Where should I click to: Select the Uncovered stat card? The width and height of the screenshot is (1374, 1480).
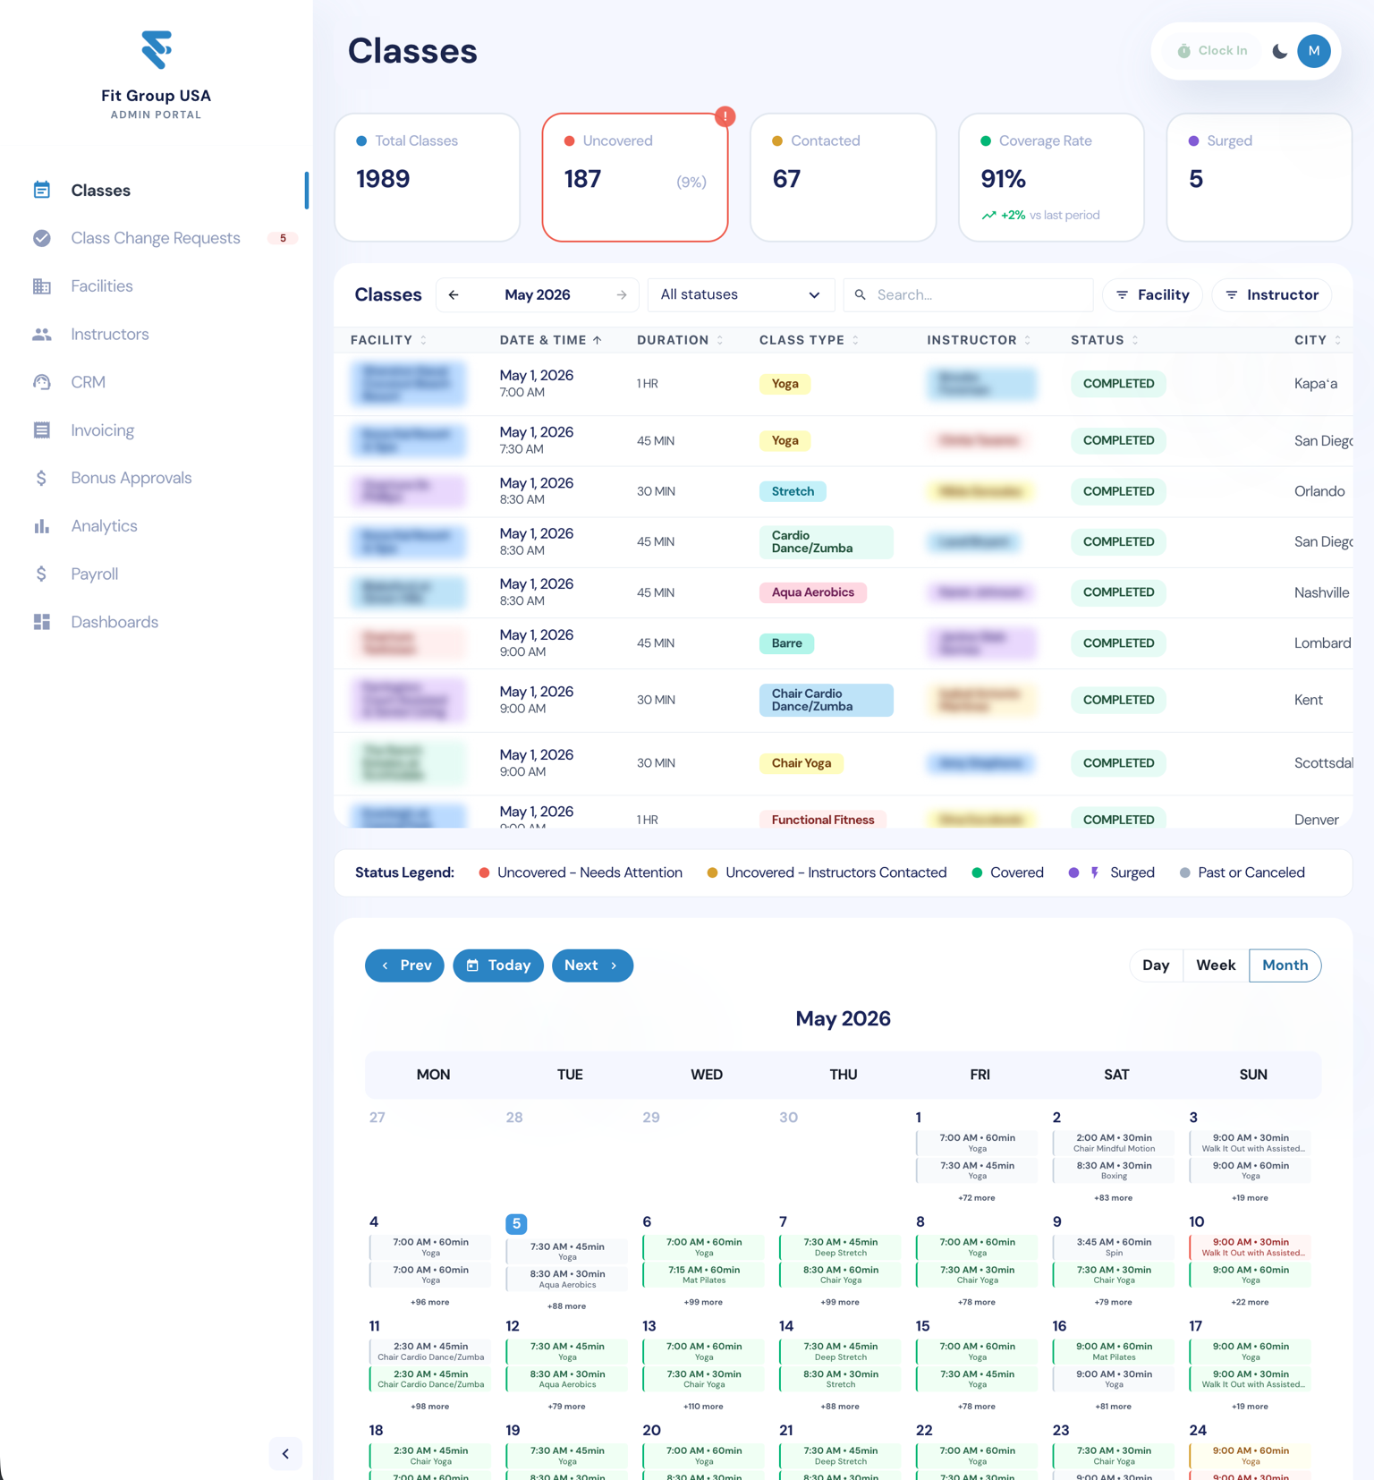pyautogui.click(x=635, y=177)
